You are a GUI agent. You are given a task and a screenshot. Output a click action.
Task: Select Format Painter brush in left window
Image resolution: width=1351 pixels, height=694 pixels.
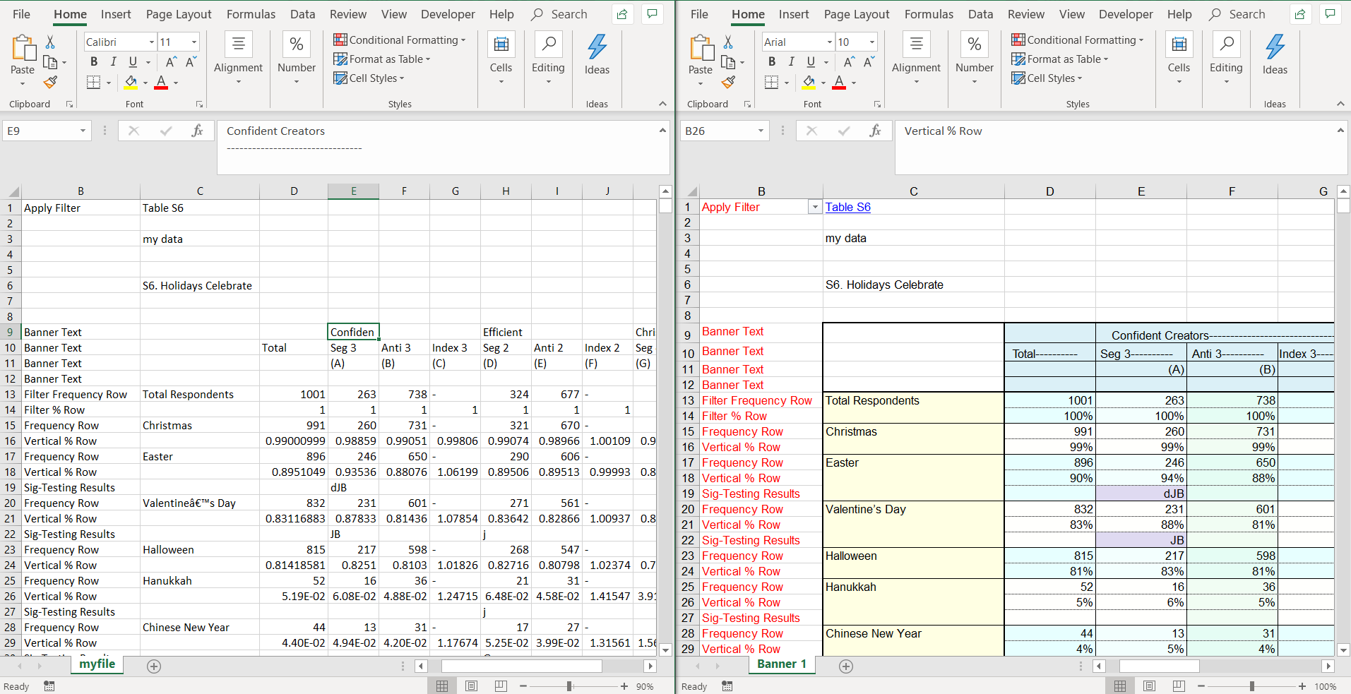pyautogui.click(x=50, y=83)
